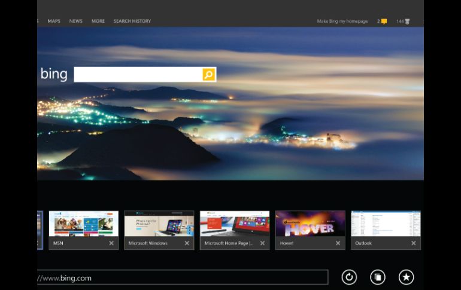Switch to the Outlook tab thumbnail
Screen dimensions: 461x290
click(x=386, y=224)
